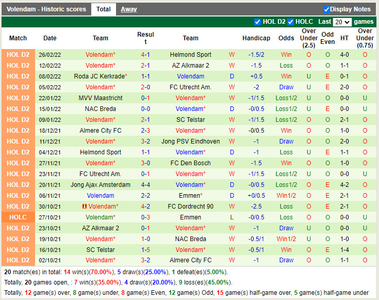The width and height of the screenshot is (379, 300).
Task: Select the 14 win(s) summary figure
Action: (x=67, y=272)
